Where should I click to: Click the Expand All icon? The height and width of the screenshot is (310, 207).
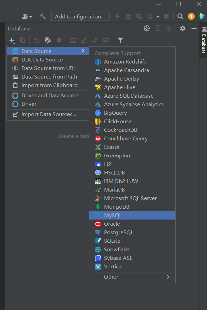(158, 28)
